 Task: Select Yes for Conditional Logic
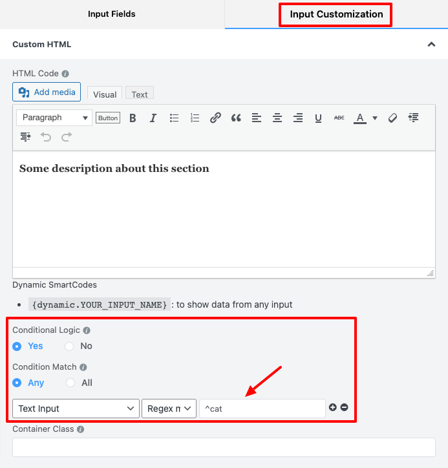[x=17, y=346]
